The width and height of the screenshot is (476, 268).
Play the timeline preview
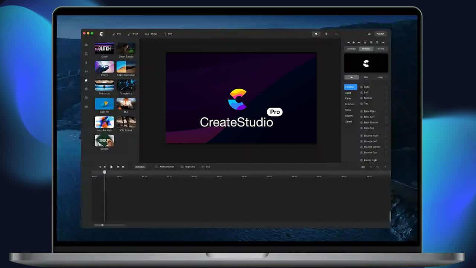coord(111,167)
